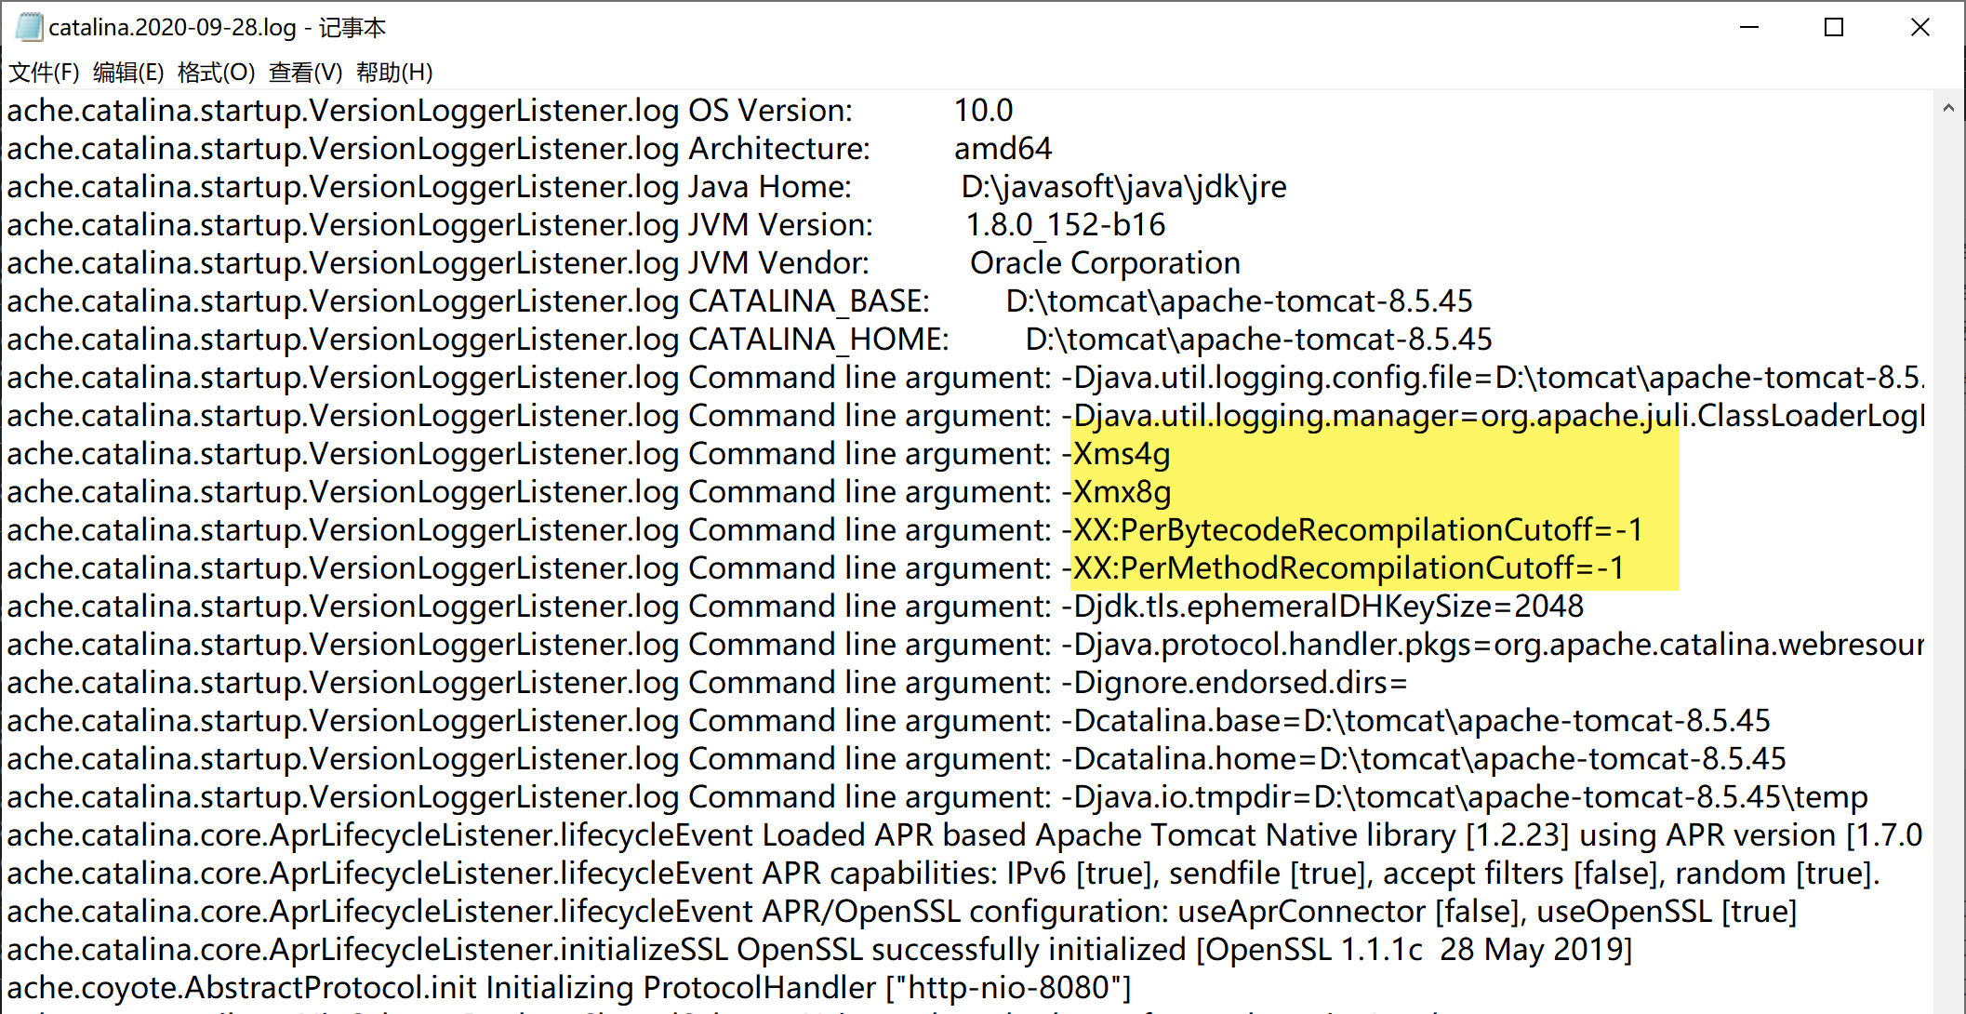Open the 编辑(E) menu
The image size is (1966, 1014).
128,73
